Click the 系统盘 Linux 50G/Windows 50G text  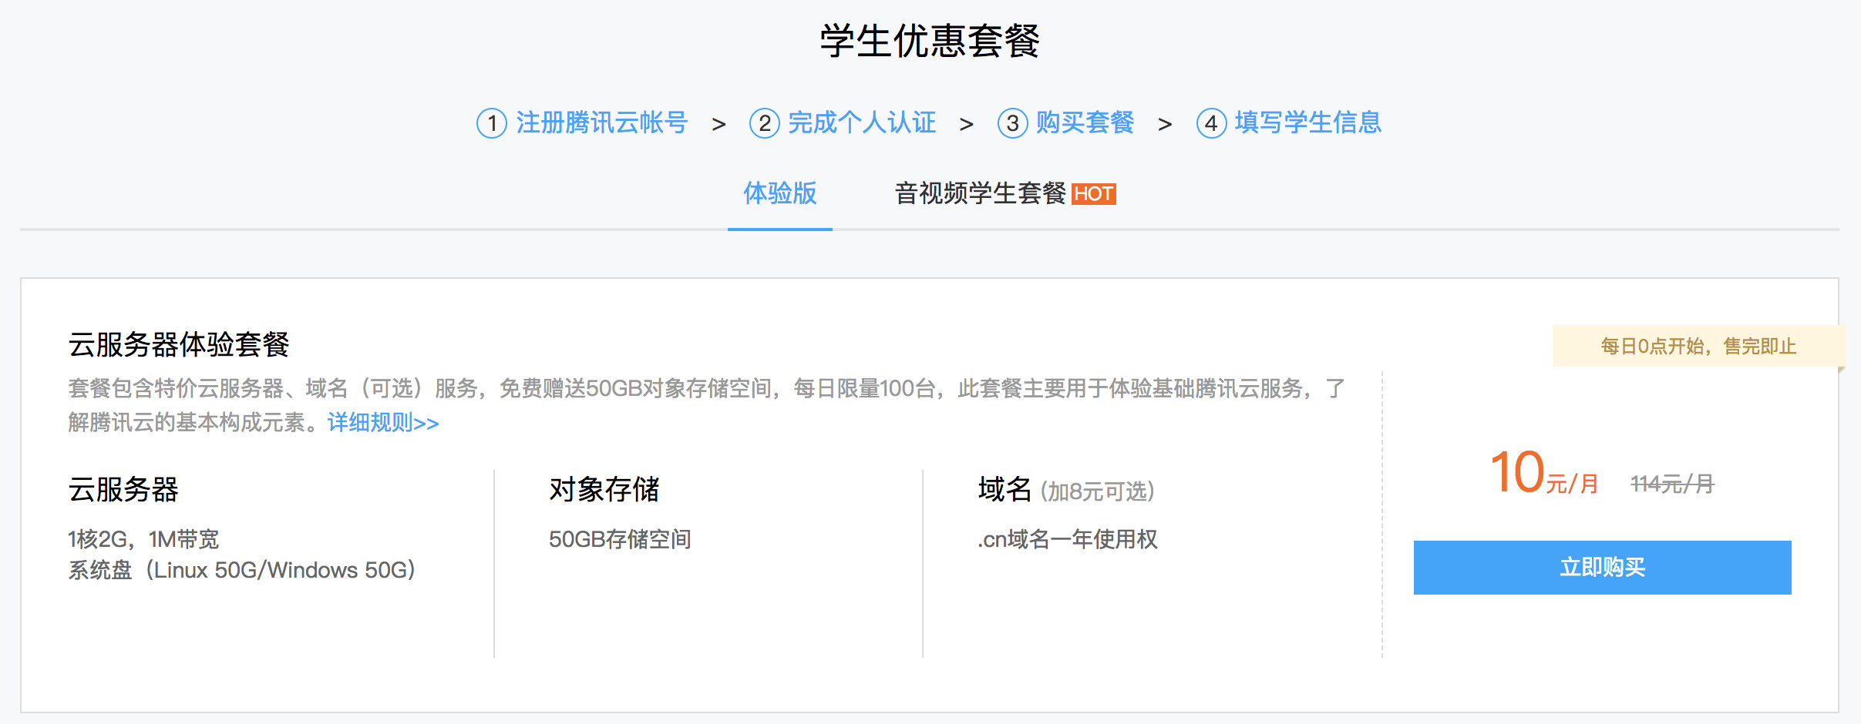pos(242,570)
